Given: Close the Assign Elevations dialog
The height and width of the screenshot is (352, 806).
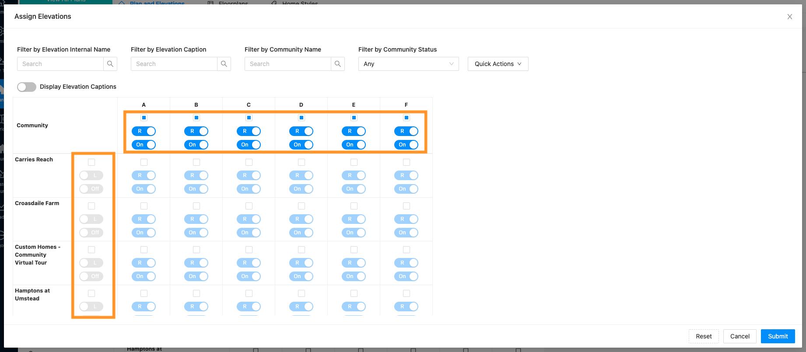Looking at the screenshot, I should (790, 17).
